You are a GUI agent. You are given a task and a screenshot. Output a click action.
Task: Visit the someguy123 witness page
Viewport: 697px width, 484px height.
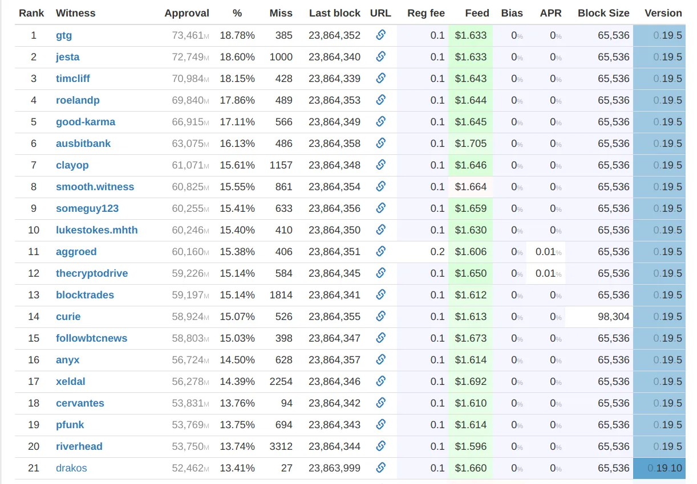coord(87,208)
